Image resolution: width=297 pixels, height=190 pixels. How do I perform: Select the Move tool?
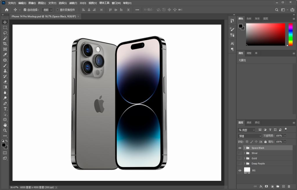coord(5,22)
